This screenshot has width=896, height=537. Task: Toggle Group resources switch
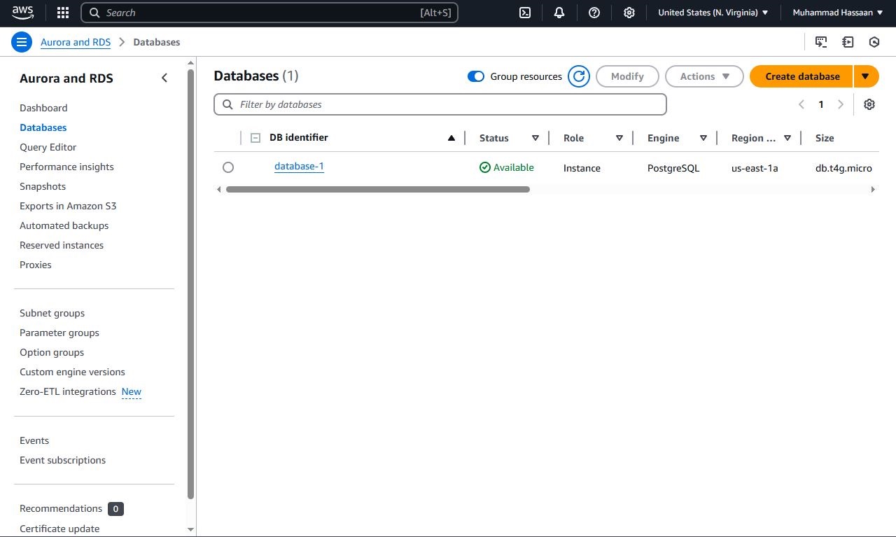pos(476,76)
